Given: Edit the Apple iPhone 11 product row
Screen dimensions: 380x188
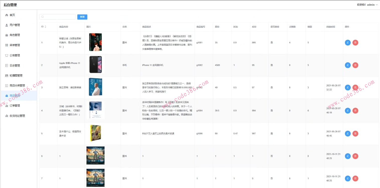Looking at the screenshot, I should pos(348,65).
